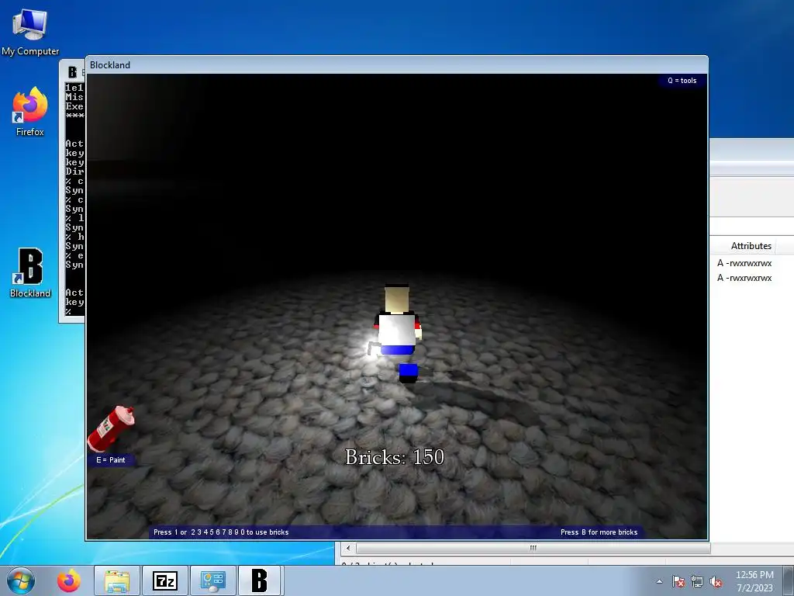Open the Action Center flag icon
The image size is (794, 596).
[x=678, y=582]
